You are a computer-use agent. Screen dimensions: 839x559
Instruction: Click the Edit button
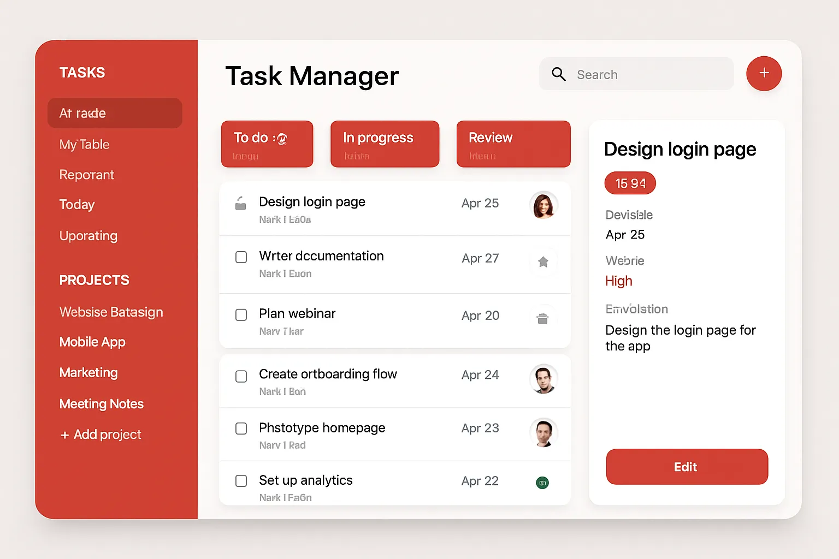click(x=686, y=467)
